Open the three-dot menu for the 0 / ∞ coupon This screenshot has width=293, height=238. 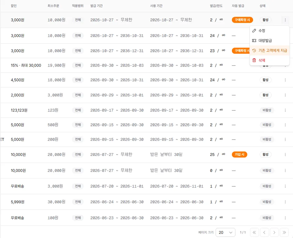click(285, 170)
